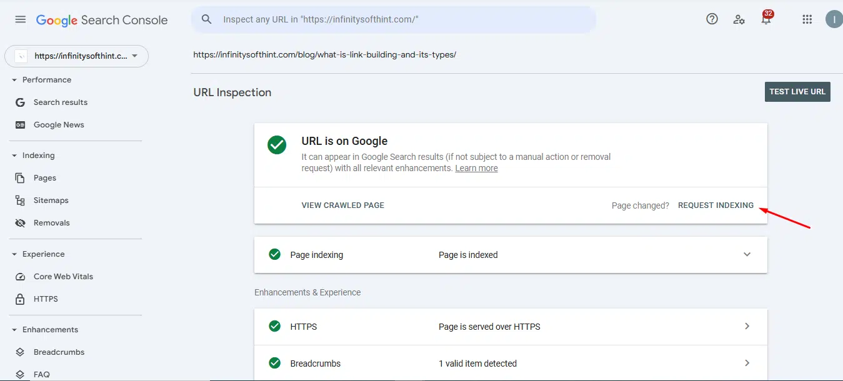Click the green check beside Page indexing

(274, 254)
